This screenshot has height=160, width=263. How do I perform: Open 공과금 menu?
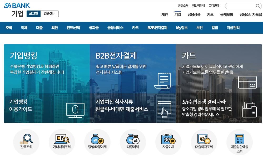click(94, 28)
